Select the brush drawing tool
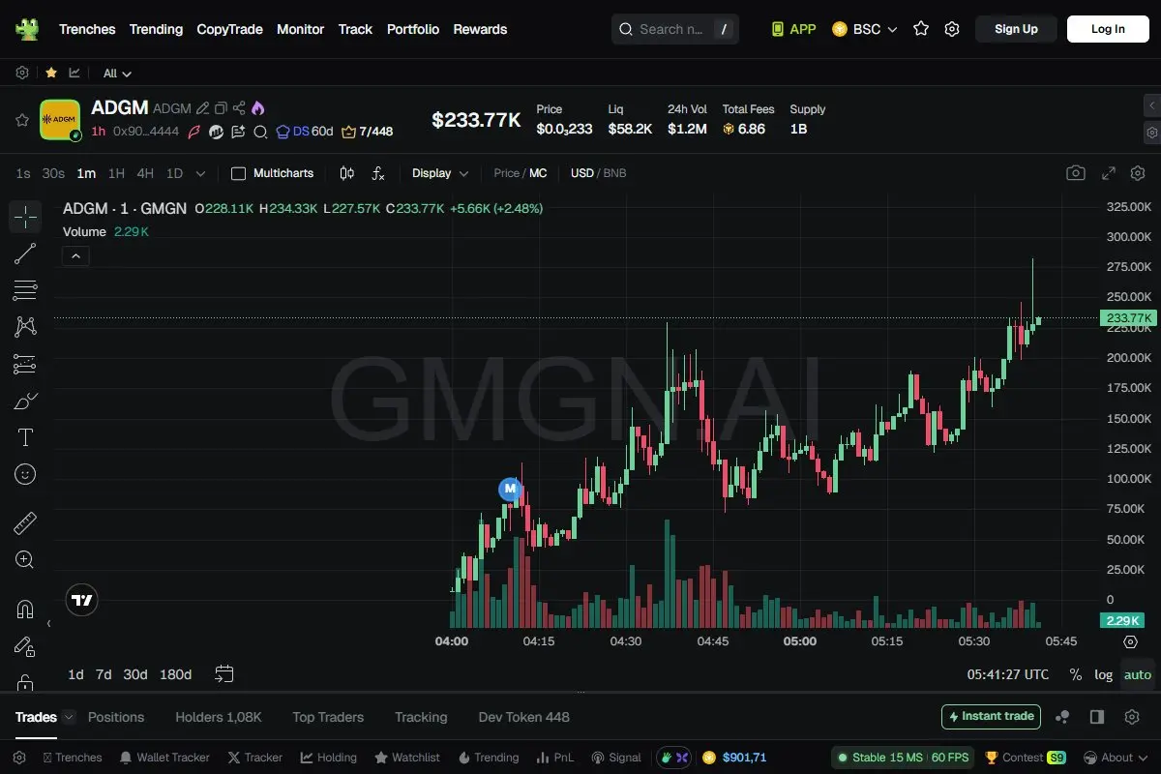 pos(25,401)
